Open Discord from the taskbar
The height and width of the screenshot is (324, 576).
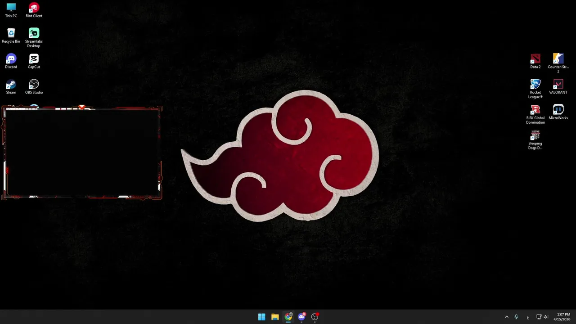(x=301, y=317)
